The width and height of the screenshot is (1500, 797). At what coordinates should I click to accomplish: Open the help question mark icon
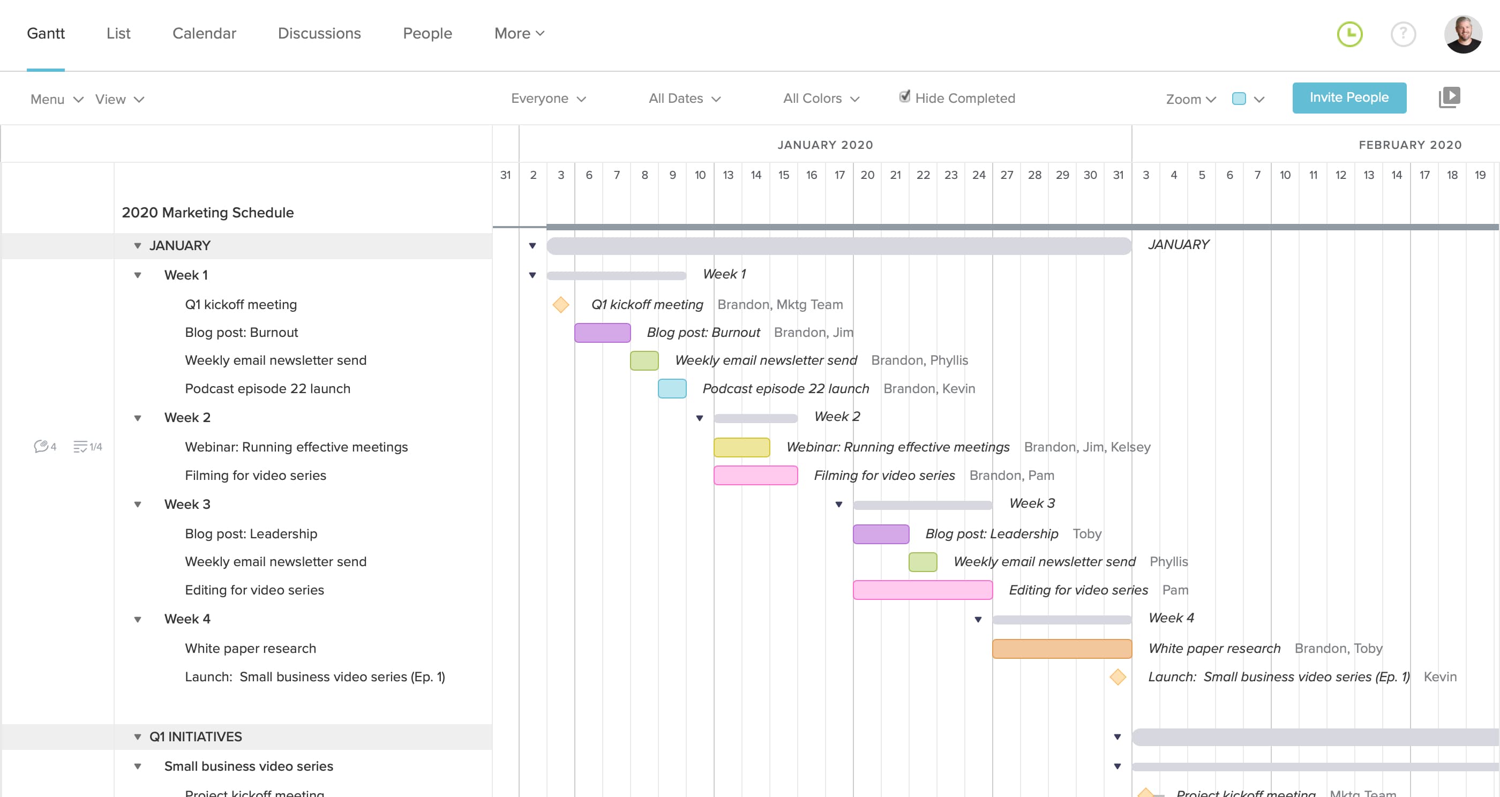click(x=1402, y=34)
